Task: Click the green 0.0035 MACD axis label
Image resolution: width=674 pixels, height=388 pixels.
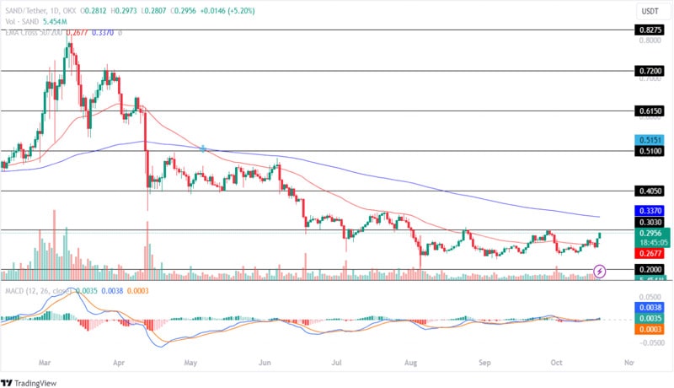Action: (x=649, y=318)
